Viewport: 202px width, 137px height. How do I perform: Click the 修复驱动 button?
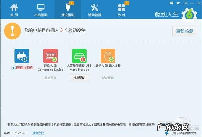point(79,78)
